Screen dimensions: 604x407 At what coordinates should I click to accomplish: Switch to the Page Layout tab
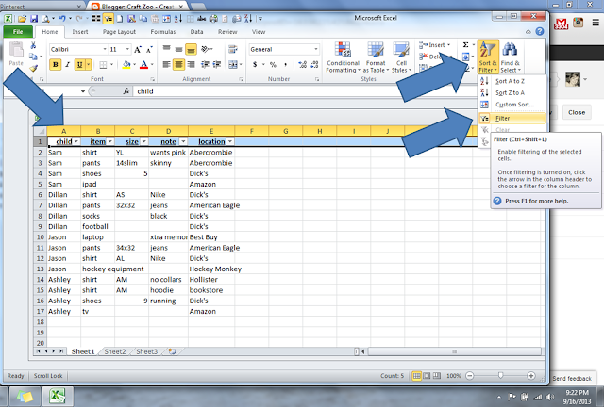119,31
